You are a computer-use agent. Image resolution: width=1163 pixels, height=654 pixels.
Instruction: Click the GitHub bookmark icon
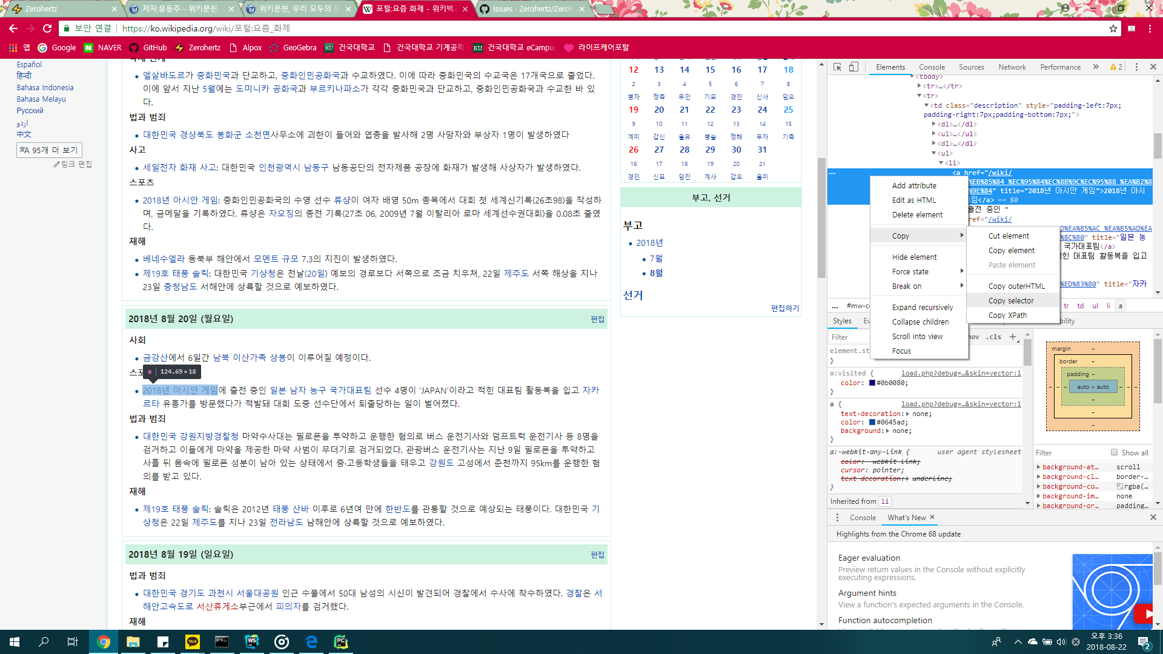point(133,47)
